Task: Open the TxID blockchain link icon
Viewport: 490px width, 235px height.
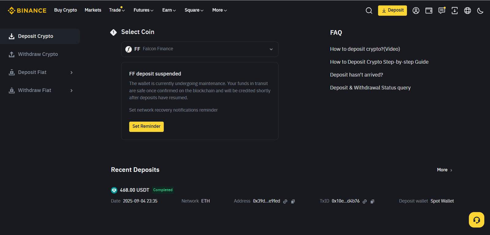Action: (364, 201)
